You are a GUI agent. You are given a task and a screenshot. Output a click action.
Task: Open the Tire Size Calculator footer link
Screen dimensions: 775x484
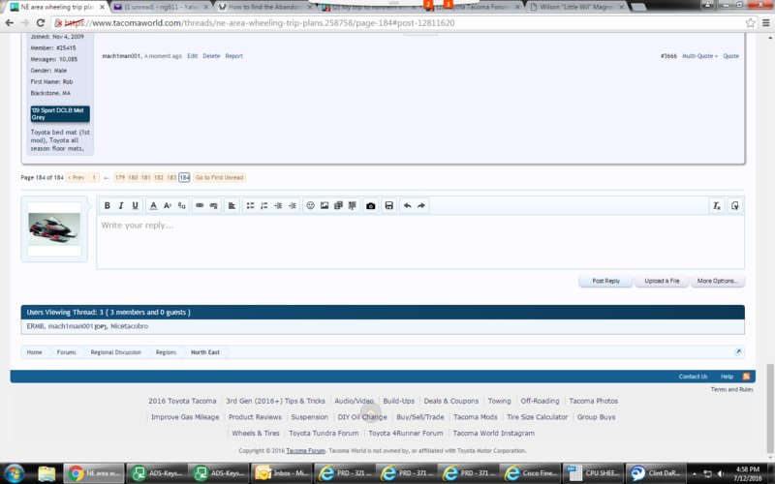pyautogui.click(x=538, y=417)
